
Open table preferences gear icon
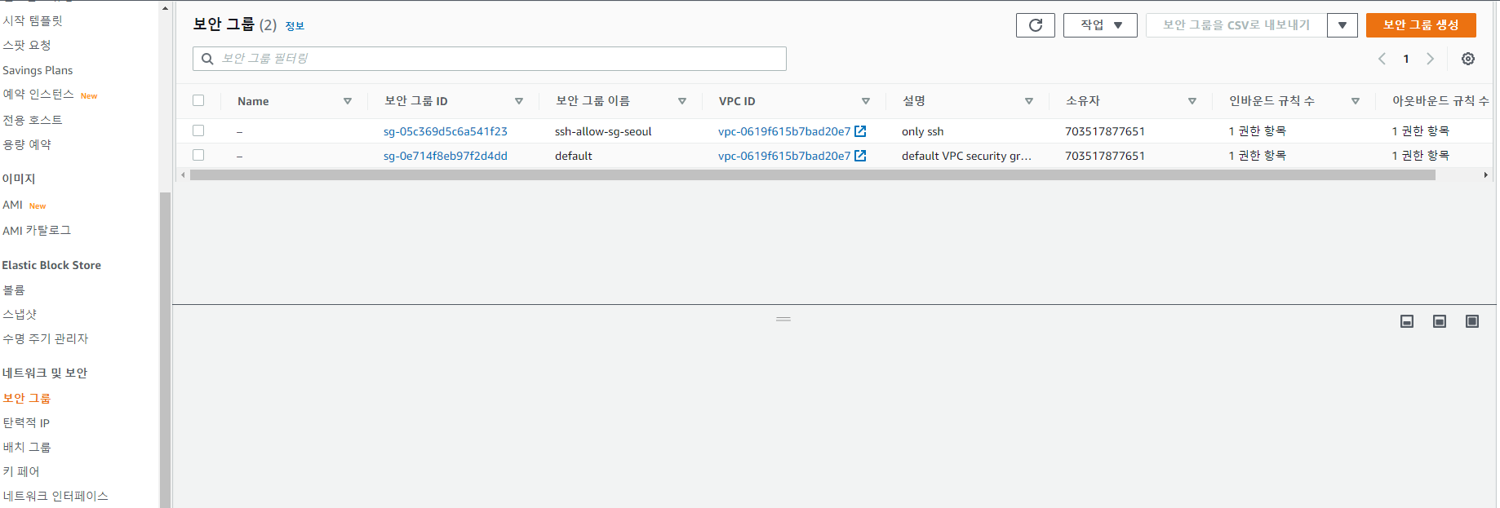coord(1468,59)
